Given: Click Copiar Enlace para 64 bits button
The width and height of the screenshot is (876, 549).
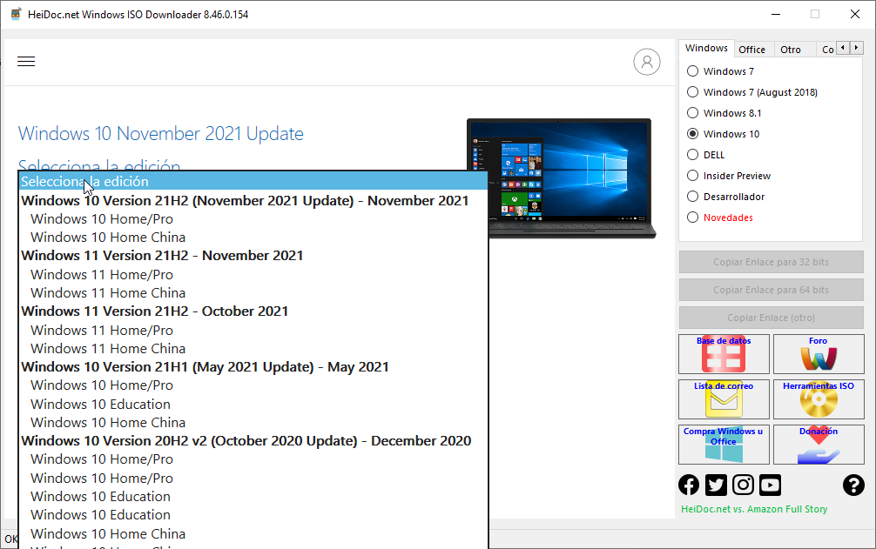Looking at the screenshot, I should [x=771, y=290].
